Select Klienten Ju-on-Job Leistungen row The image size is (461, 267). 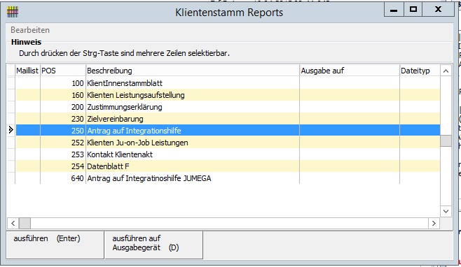click(228, 143)
